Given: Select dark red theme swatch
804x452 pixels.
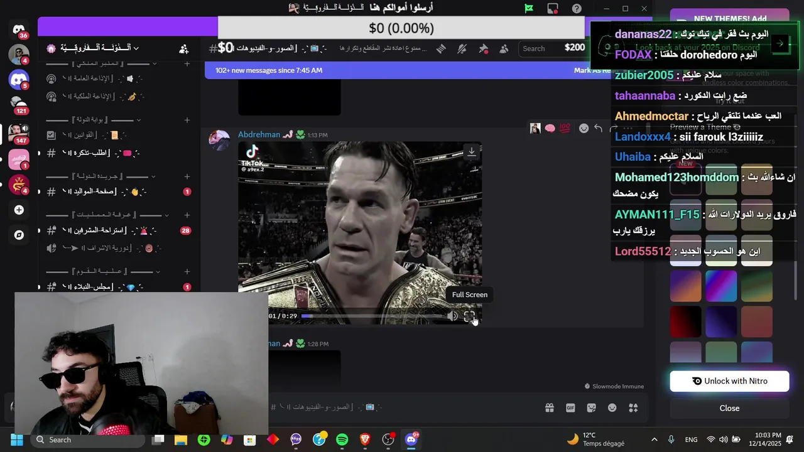Looking at the screenshot, I should (685, 322).
